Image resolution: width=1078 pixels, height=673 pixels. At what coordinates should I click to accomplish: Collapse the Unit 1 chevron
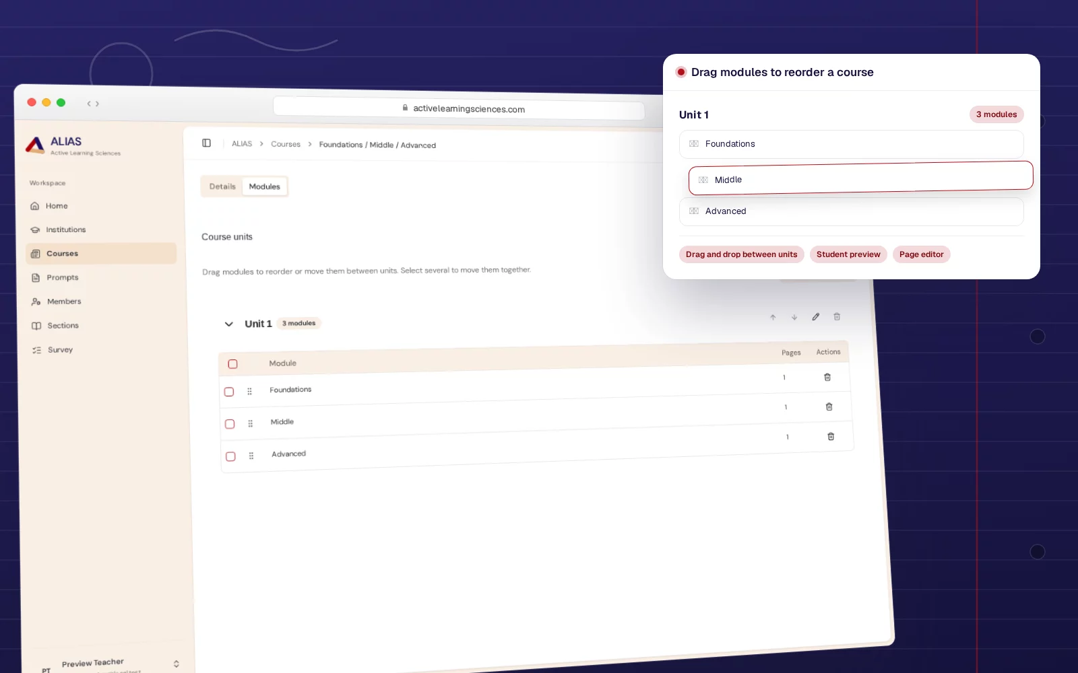pyautogui.click(x=229, y=324)
